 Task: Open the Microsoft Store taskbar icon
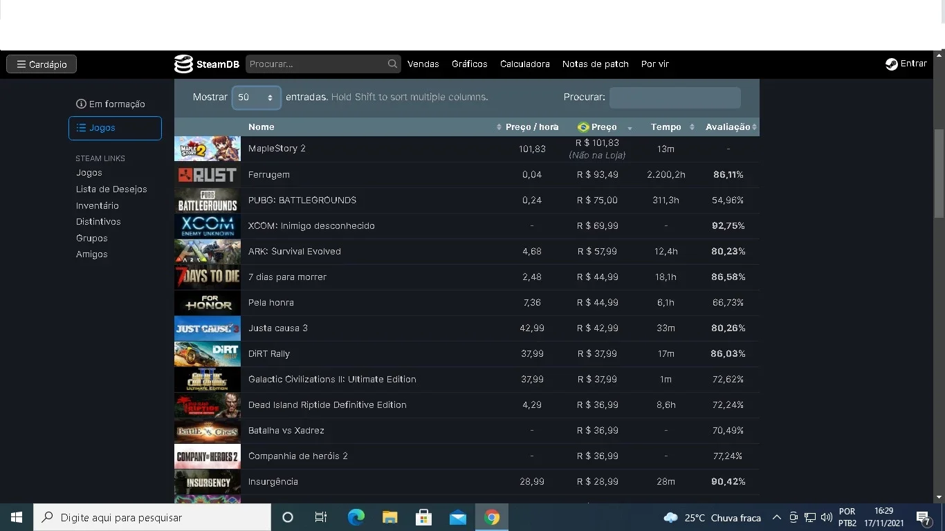[x=424, y=517]
